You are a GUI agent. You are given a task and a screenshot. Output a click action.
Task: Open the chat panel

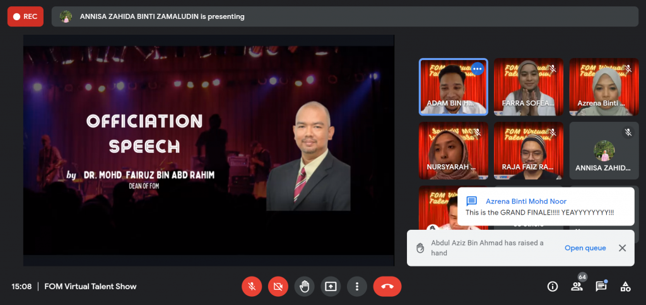[601, 286]
